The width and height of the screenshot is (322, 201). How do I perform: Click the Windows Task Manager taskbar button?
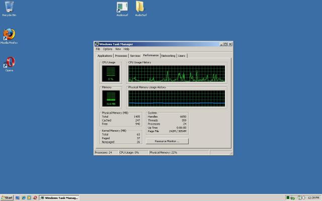click(x=59, y=197)
